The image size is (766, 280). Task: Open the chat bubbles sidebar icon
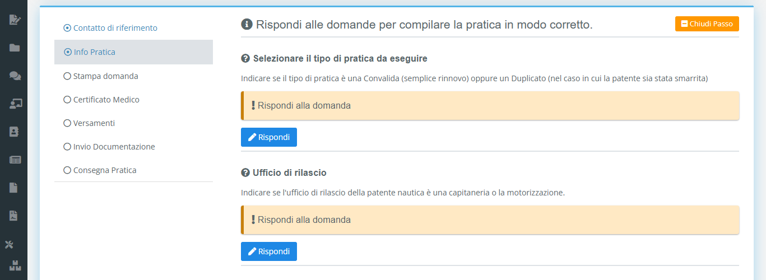pos(15,76)
